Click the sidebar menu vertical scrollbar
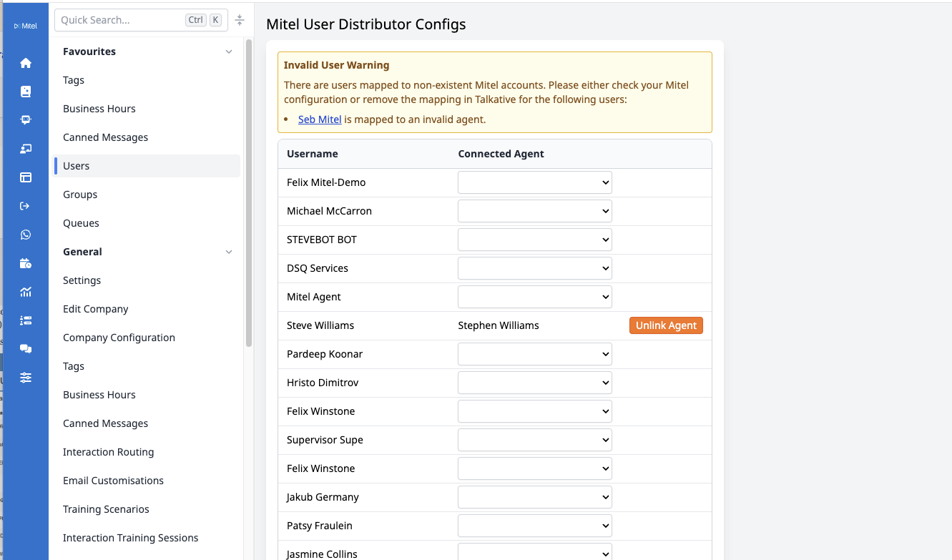 click(249, 193)
